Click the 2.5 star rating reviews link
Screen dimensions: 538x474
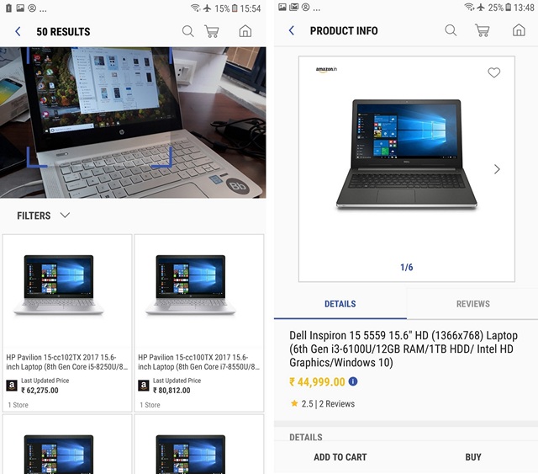pyautogui.click(x=323, y=403)
